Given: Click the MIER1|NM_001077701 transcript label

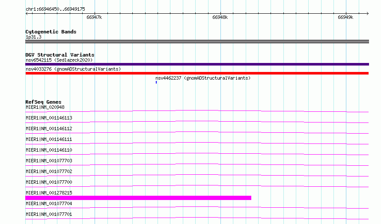Looking at the screenshot, I should pos(49,214).
